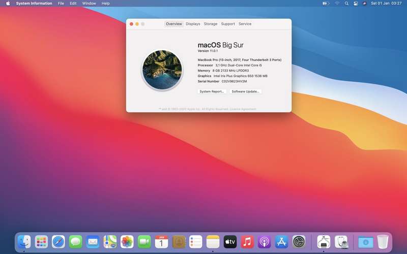This screenshot has width=407, height=254.
Task: Switch to the Support tab
Action: (228, 24)
